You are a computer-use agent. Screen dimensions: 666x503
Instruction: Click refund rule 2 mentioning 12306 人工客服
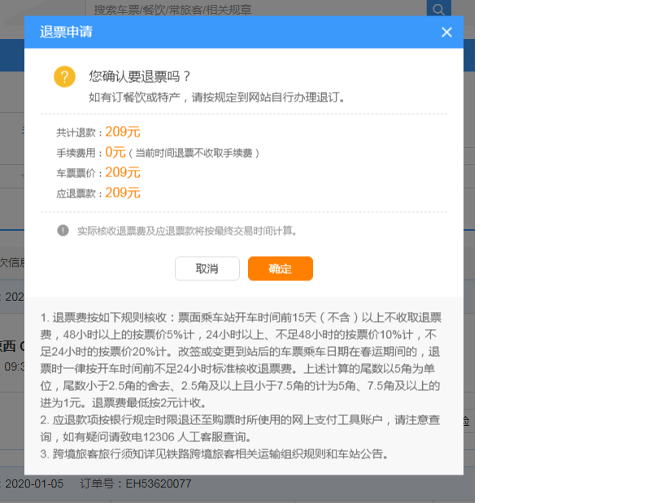(x=241, y=428)
